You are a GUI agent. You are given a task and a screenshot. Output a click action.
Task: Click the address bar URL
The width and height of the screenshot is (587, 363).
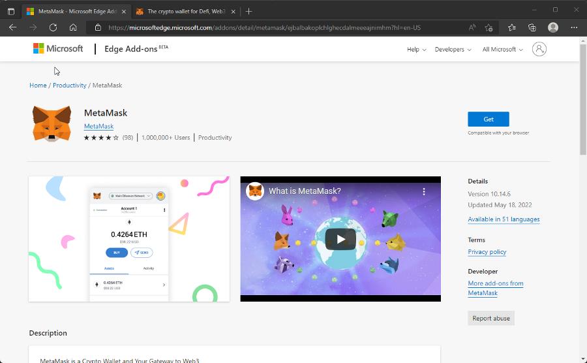[x=264, y=27]
